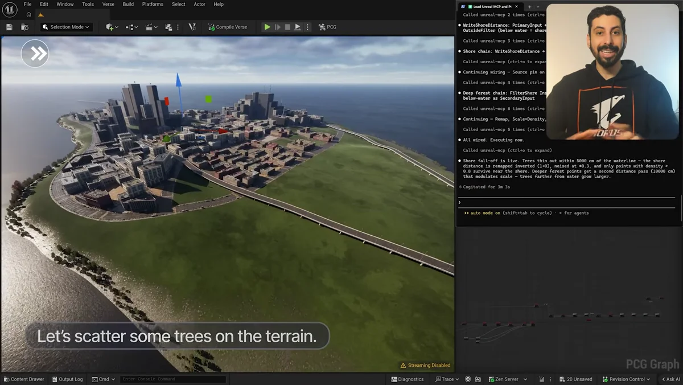The height and width of the screenshot is (385, 683).
Task: Click the Stop playback button
Action: (287, 27)
